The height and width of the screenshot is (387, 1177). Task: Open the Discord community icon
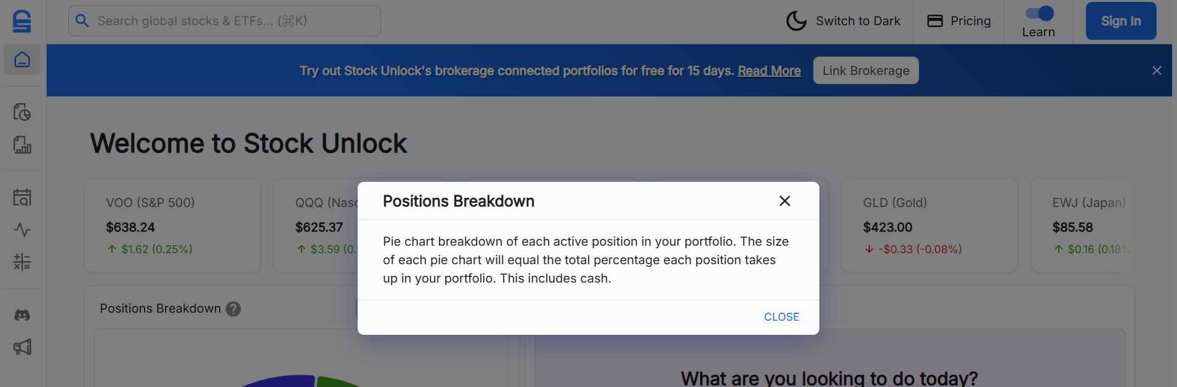(x=22, y=315)
